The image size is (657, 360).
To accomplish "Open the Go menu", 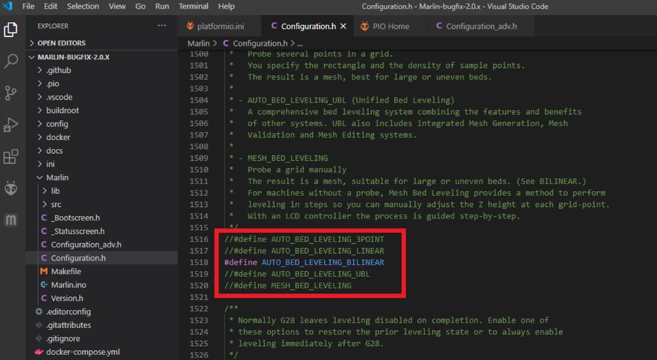I will tap(140, 7).
